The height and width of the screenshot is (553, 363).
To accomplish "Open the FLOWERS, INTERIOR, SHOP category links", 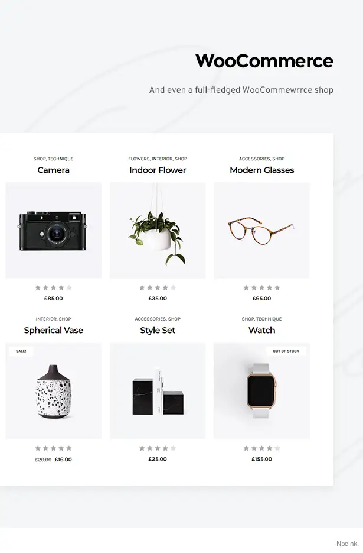I will pyautogui.click(x=158, y=159).
